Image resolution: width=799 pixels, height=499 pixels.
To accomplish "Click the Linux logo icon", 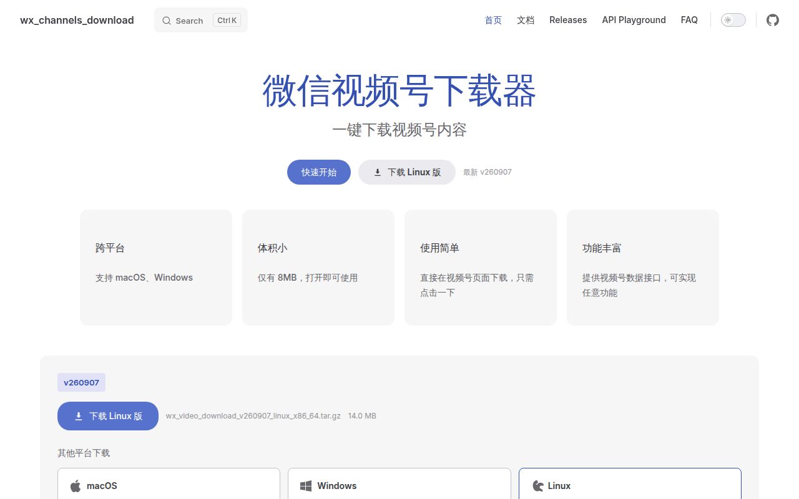I will point(537,486).
